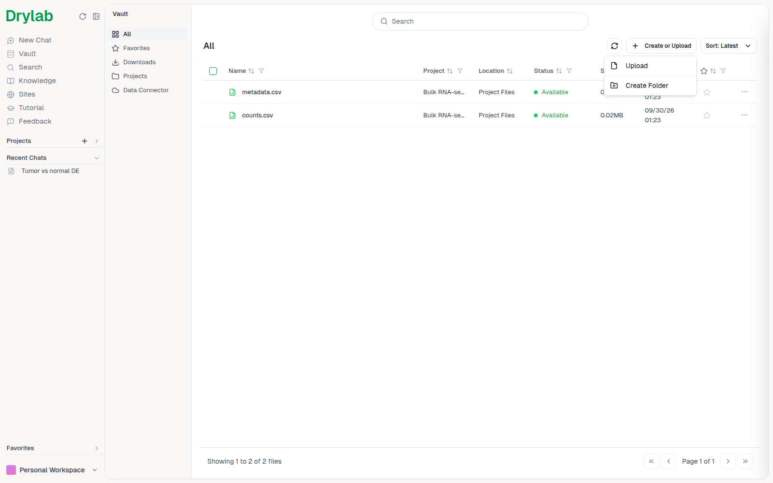Expand Favorites section in sidebar
Viewport: 773px width, 483px height.
(x=97, y=448)
